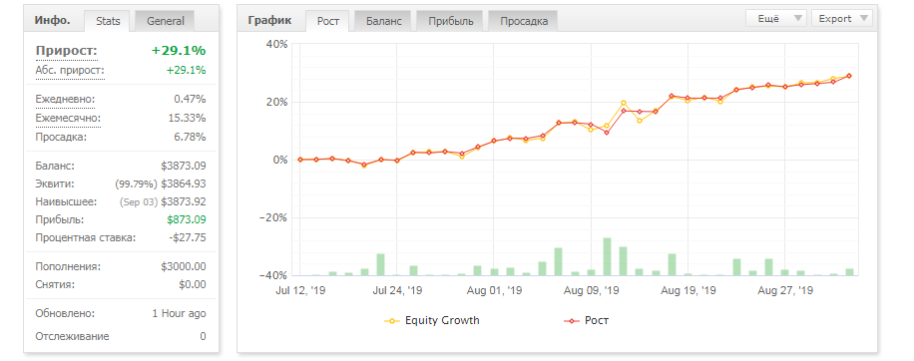
Task: Switch to the Stats tab
Action: [x=108, y=21]
